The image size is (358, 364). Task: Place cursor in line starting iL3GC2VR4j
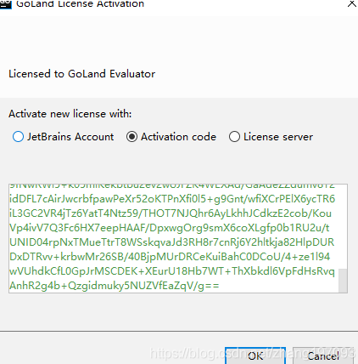pos(171,213)
